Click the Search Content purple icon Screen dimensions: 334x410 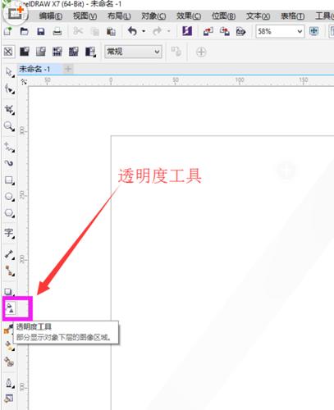click(x=187, y=31)
